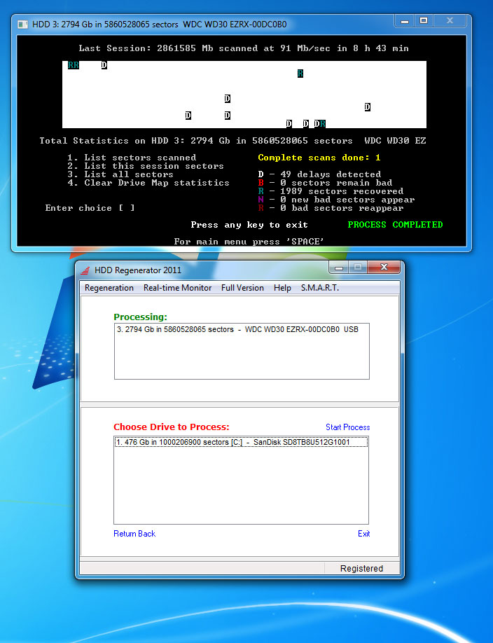Click the 'Processing:' heading
Image resolution: width=493 pixels, height=643 pixels.
click(x=140, y=317)
